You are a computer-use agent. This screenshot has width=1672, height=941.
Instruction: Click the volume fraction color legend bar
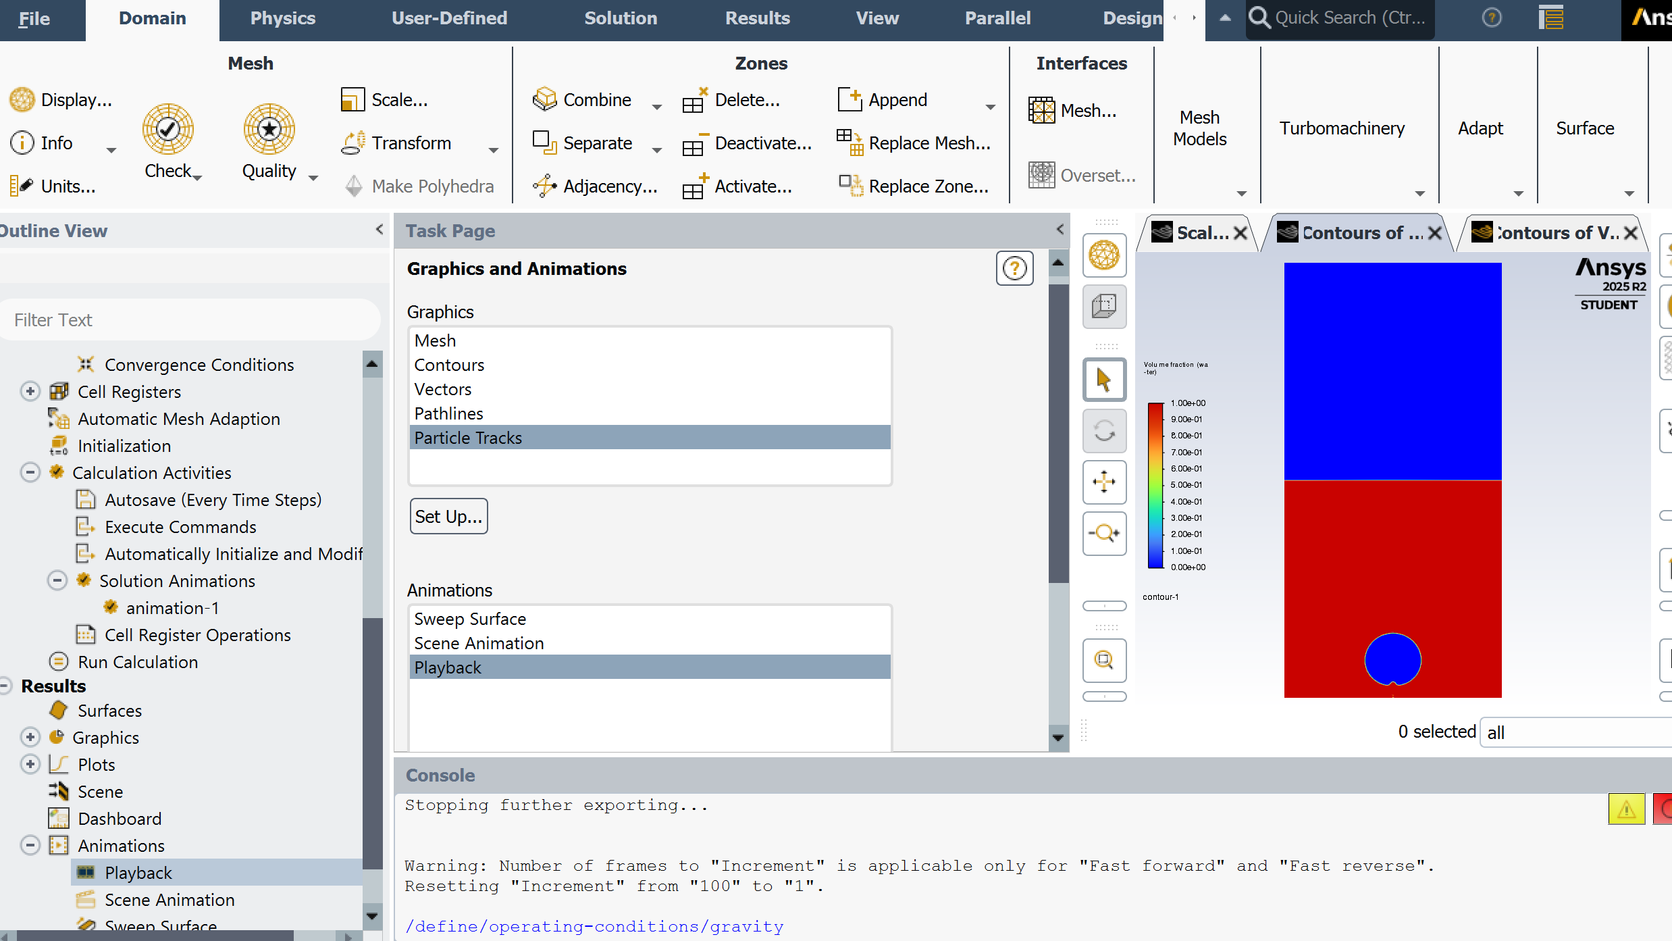coord(1155,485)
